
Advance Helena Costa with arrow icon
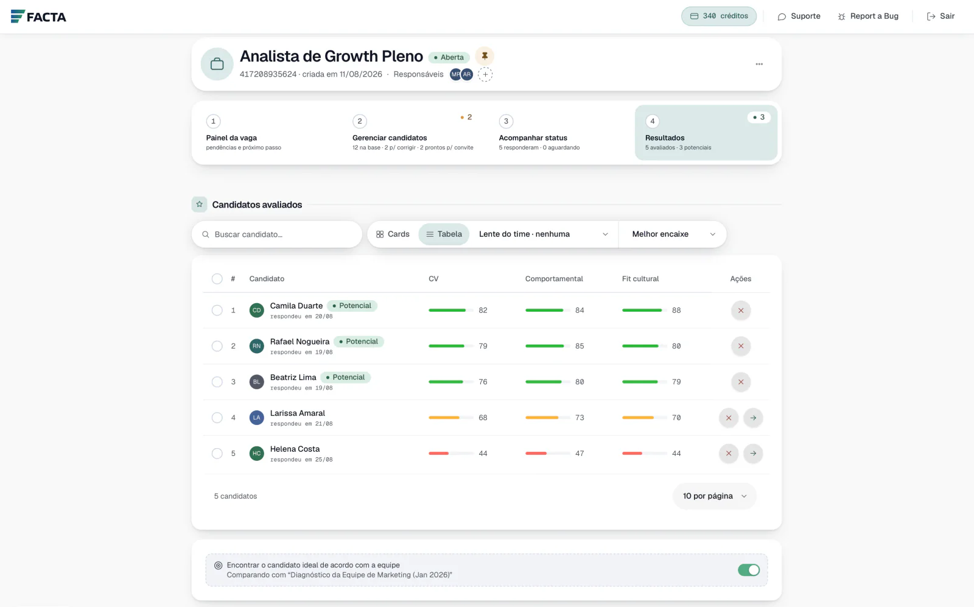[x=753, y=454]
